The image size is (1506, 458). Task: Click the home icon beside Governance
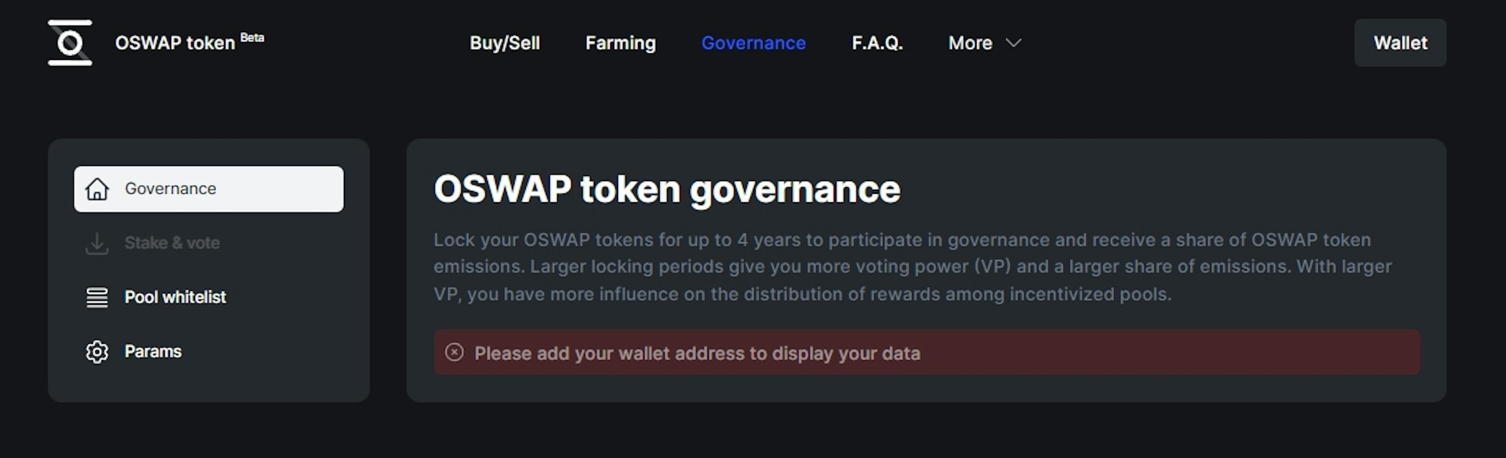tap(97, 189)
